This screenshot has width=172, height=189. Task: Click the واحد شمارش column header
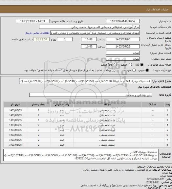(62, 105)
